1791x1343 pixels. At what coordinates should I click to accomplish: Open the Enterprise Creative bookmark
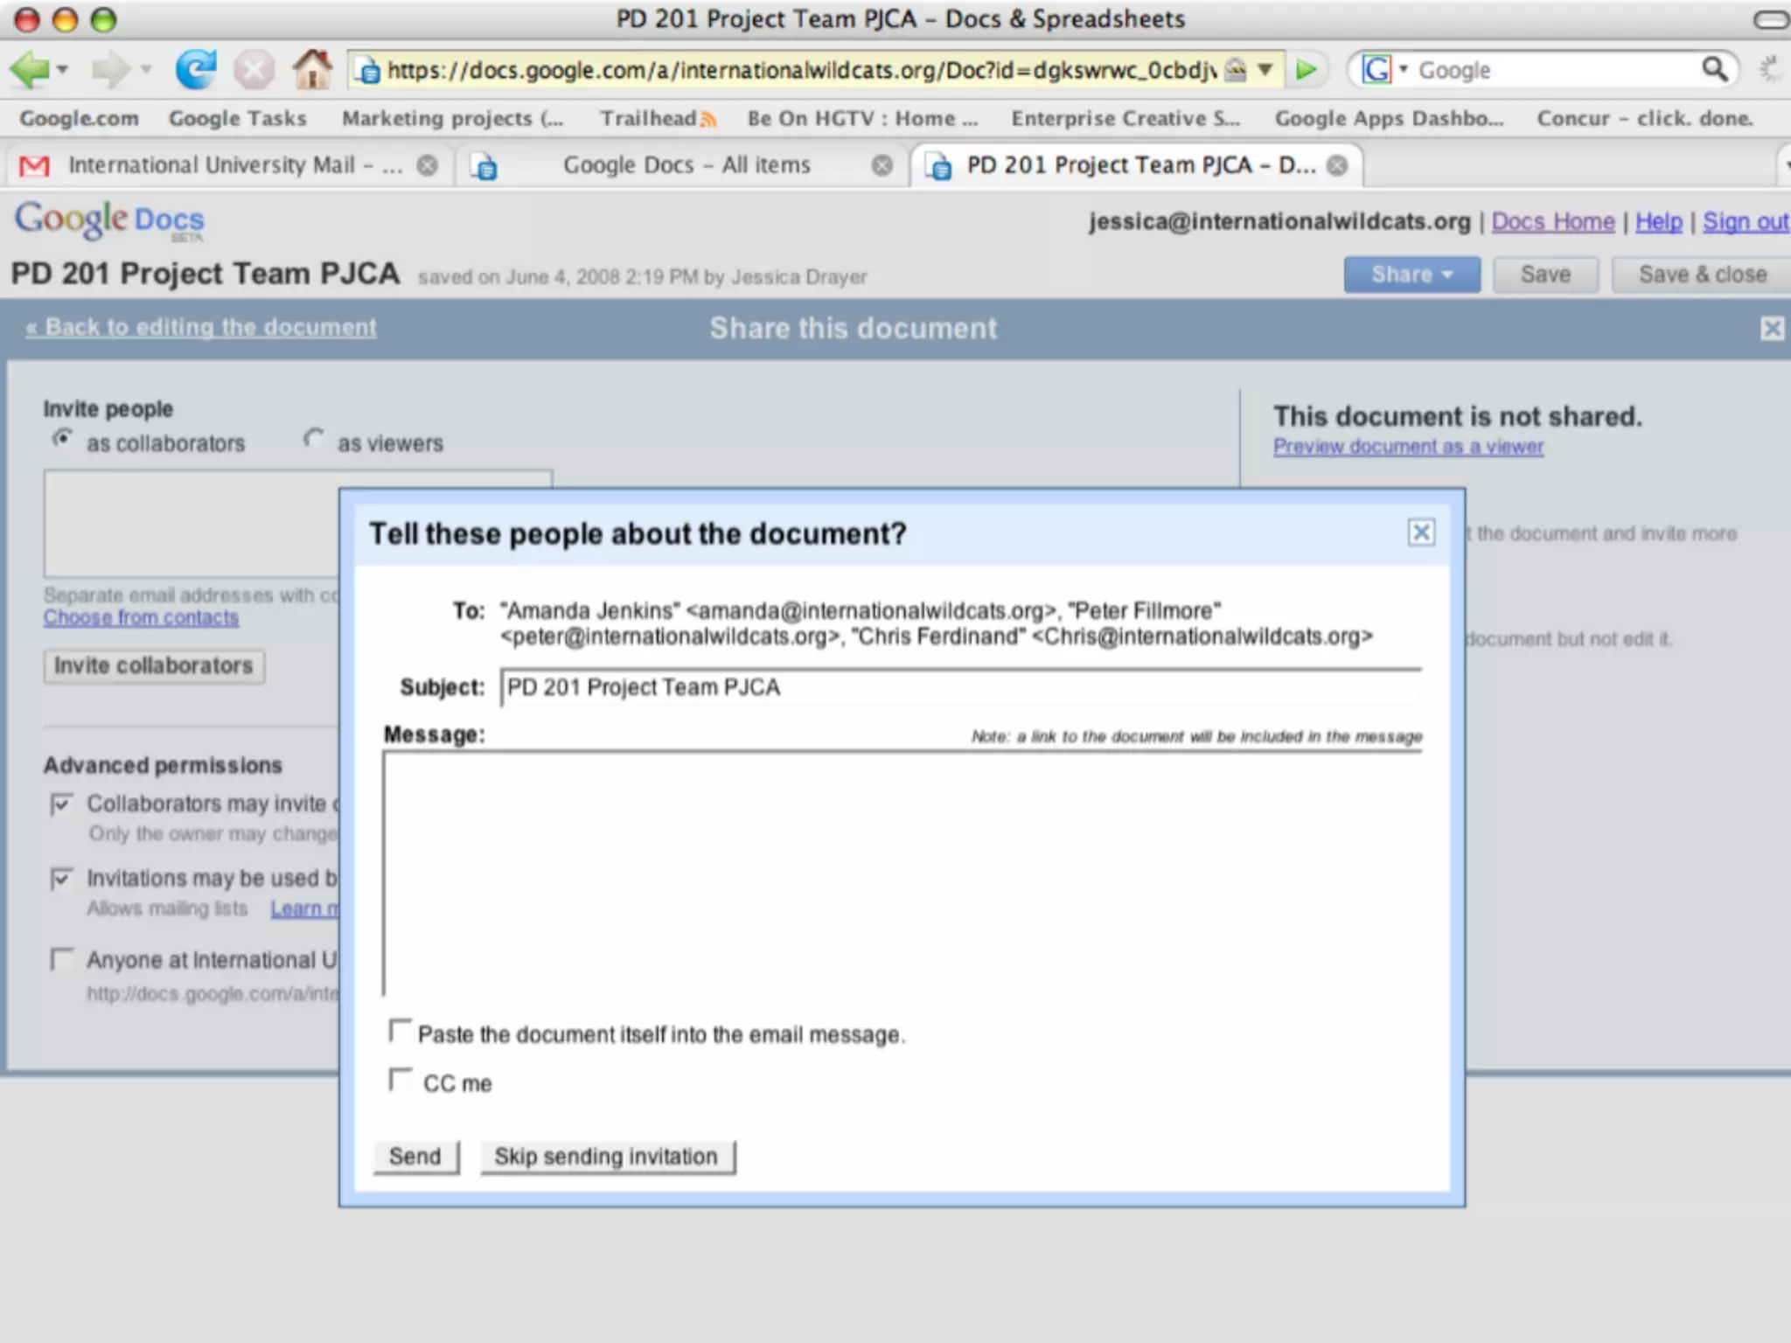click(1125, 118)
